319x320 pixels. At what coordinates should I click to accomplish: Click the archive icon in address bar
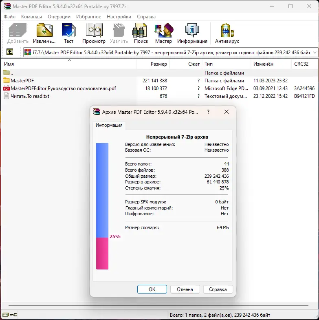(28, 53)
